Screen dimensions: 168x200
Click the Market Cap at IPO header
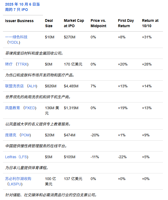[x=74, y=23]
